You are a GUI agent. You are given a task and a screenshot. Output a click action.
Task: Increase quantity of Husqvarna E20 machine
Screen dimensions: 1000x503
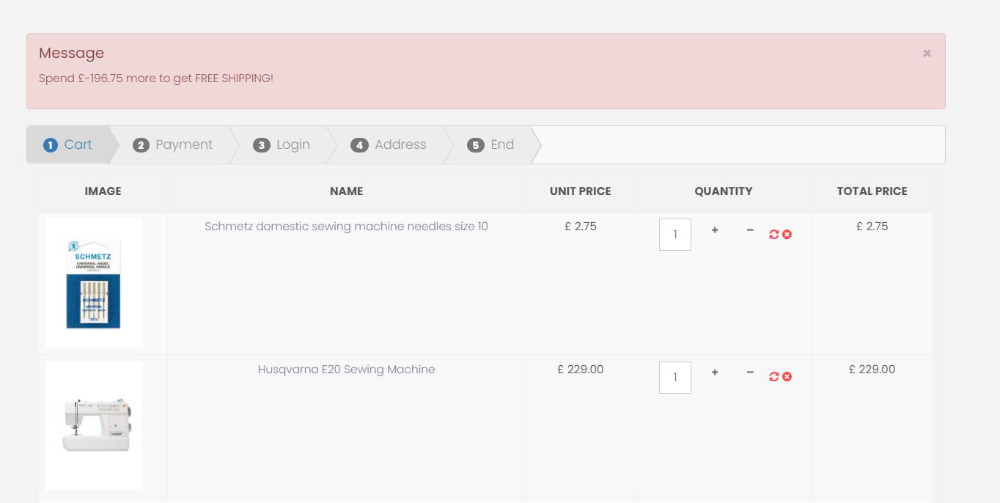click(x=715, y=372)
